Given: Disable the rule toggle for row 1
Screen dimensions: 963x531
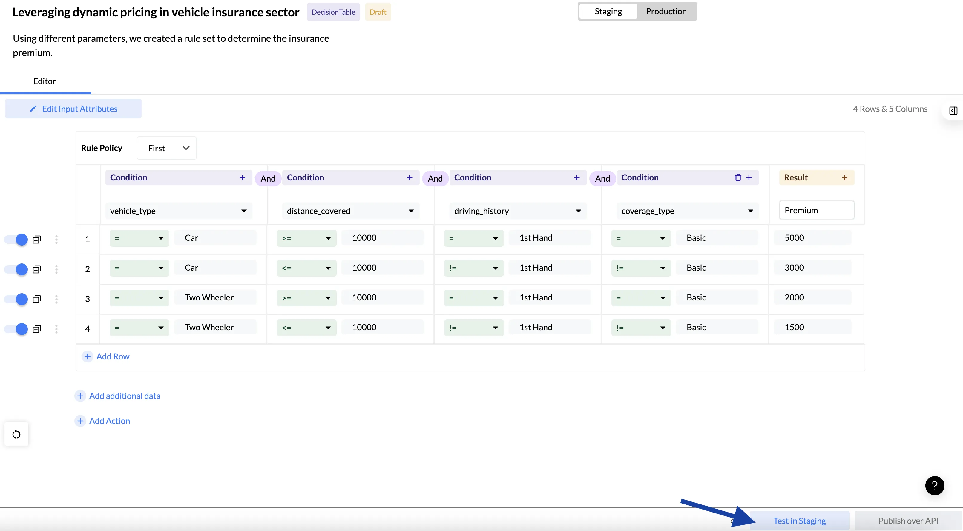Looking at the screenshot, I should 16,239.
